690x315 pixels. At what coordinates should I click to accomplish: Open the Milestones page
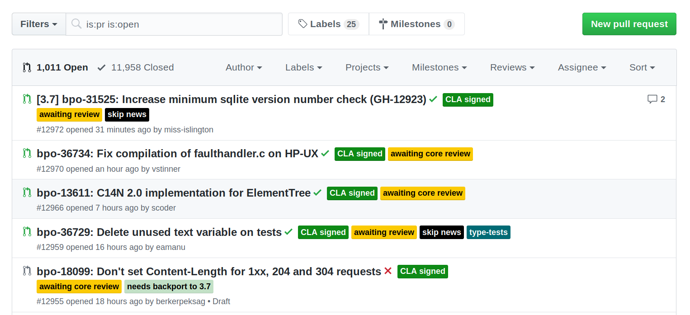[x=416, y=24]
